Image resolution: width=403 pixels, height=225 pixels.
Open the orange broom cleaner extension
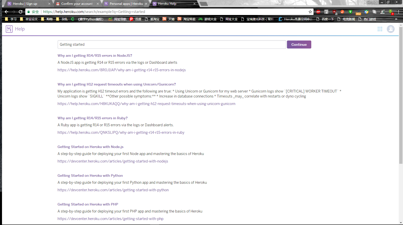(x=342, y=12)
